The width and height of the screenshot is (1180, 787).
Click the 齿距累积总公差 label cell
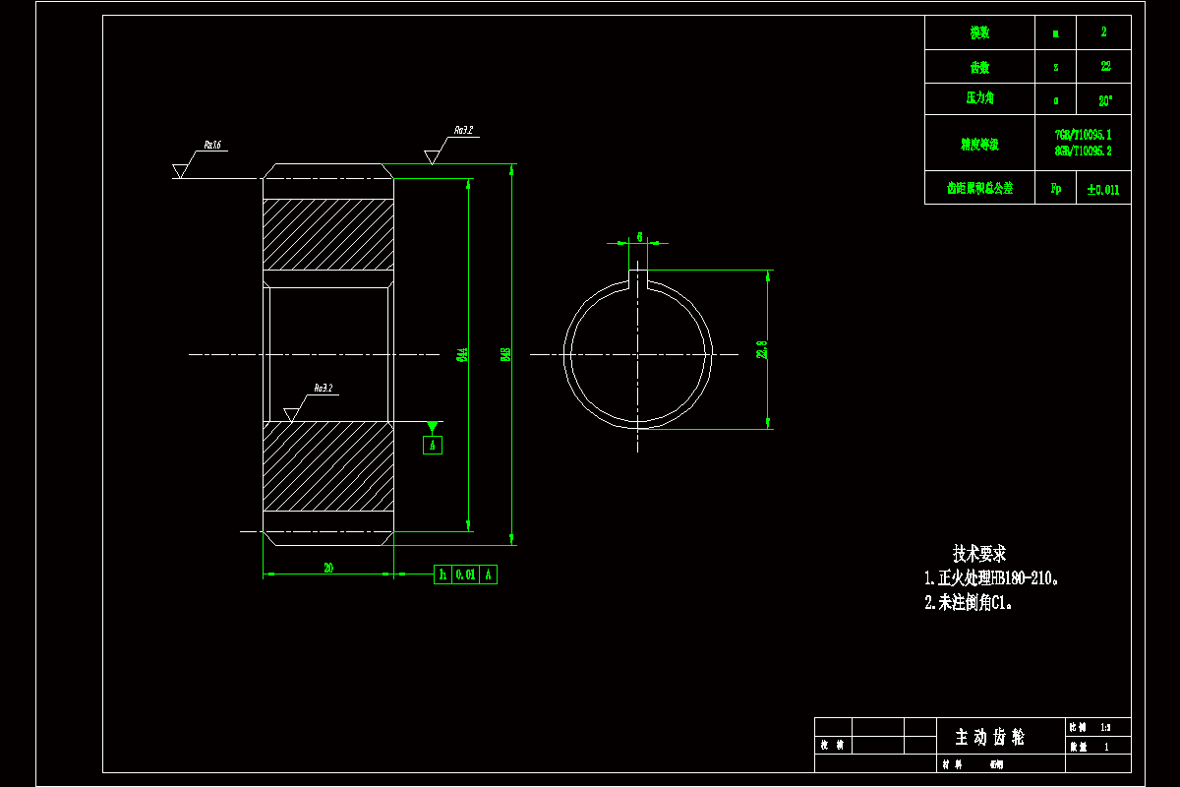(x=979, y=188)
